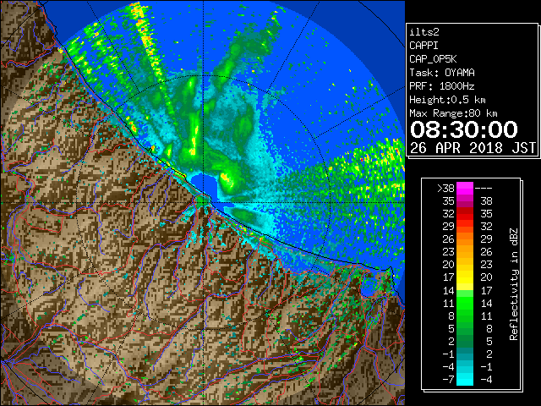Click the 08:30:00 timestamp text
Viewport: 541px width, 406px height.
tap(464, 129)
